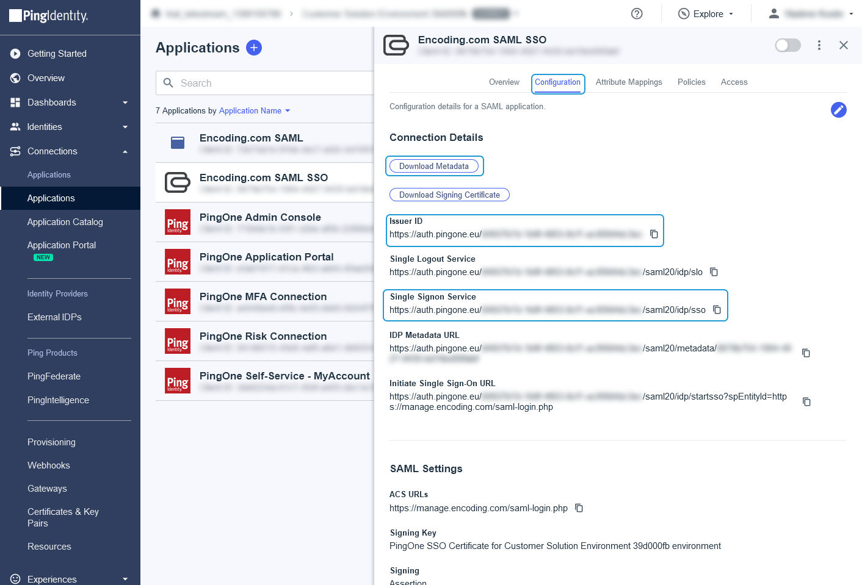This screenshot has width=862, height=585.
Task: Click the Connections icon in sidebar
Action: 15,151
